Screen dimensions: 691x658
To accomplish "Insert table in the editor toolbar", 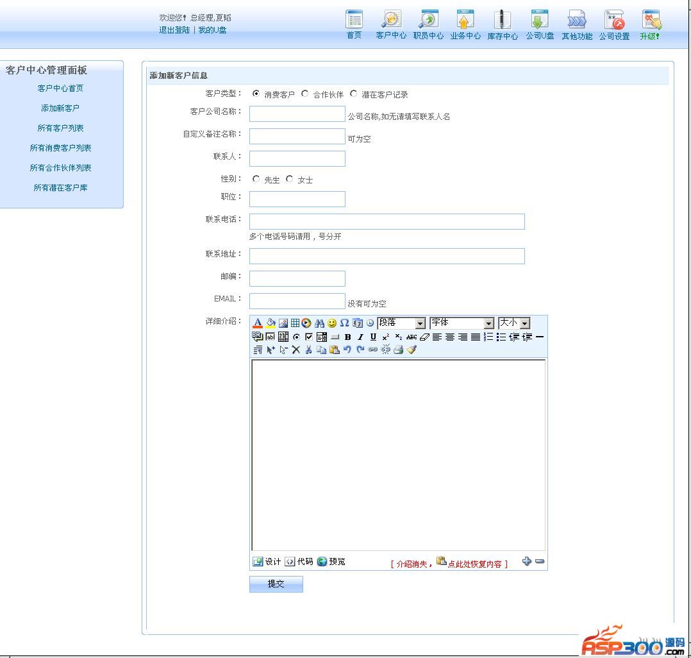I will [295, 323].
